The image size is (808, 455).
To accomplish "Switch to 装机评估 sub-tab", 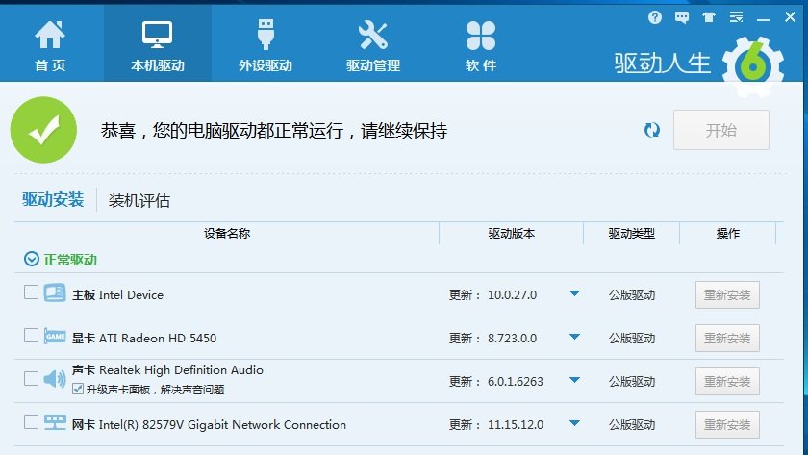I will point(139,200).
